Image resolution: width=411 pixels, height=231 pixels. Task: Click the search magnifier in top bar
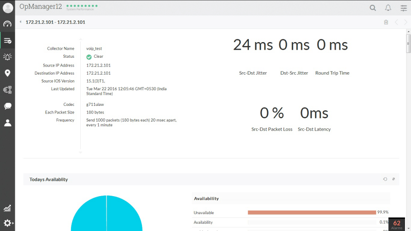(x=373, y=8)
